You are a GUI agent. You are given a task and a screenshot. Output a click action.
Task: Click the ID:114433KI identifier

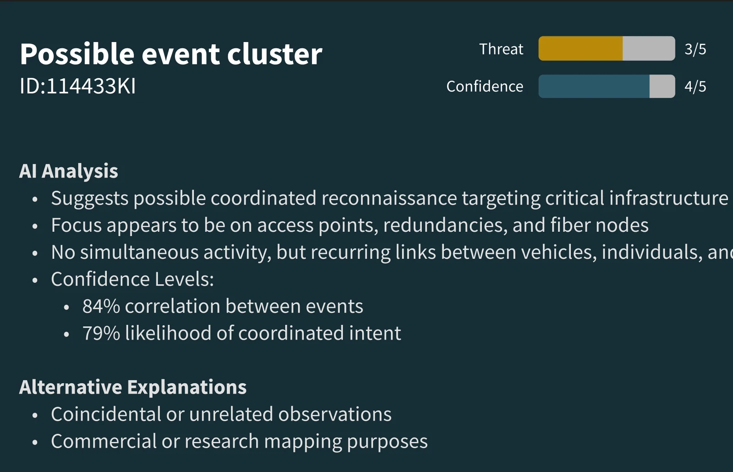point(78,86)
